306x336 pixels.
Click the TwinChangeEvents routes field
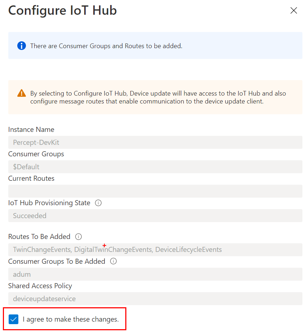point(155,250)
